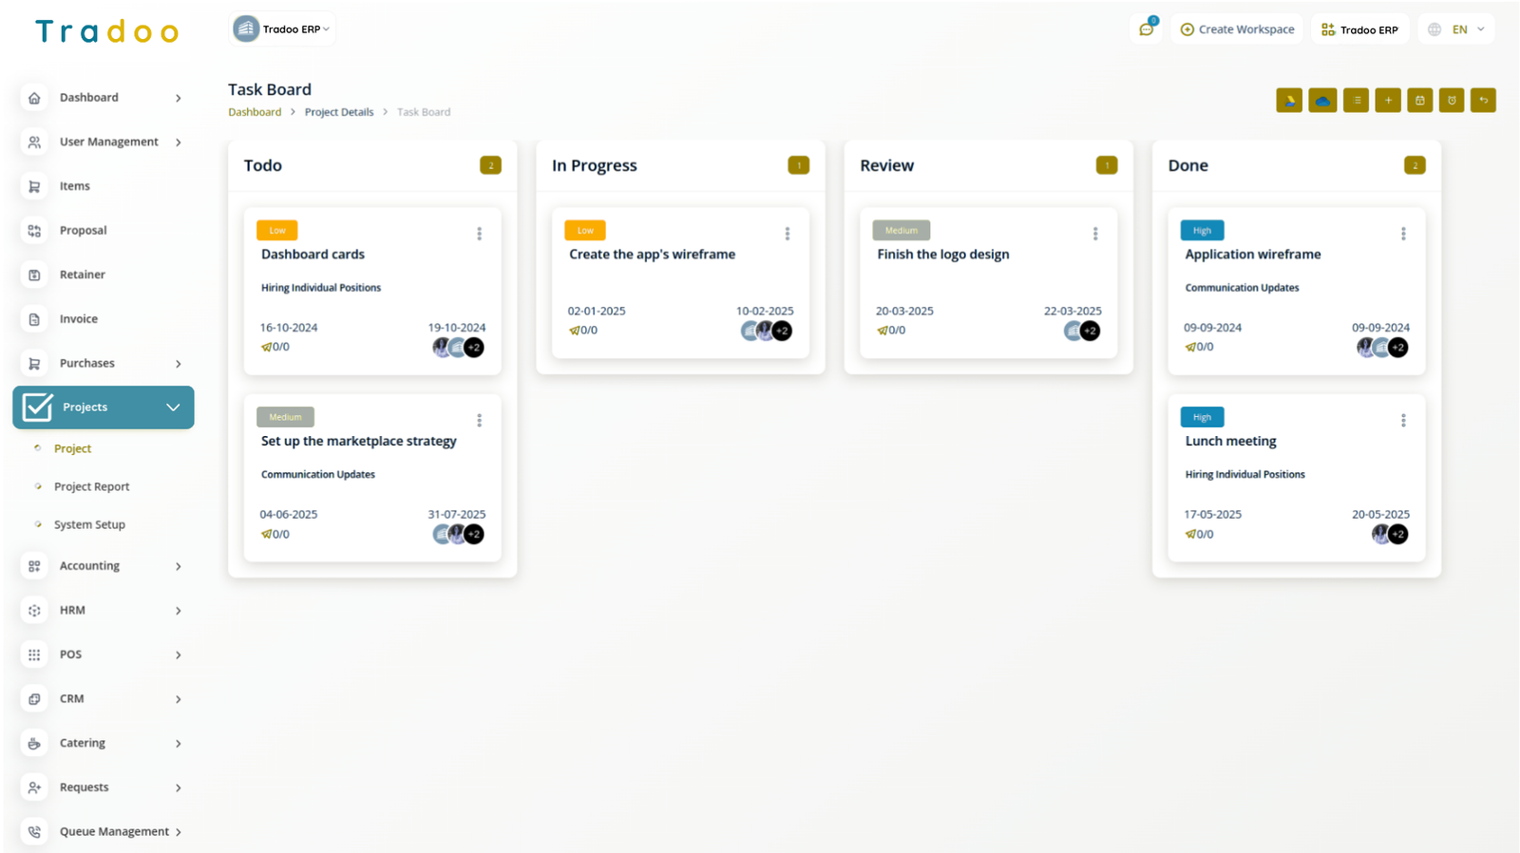Image resolution: width=1520 pixels, height=853 pixels.
Task: Switch to task list view icon
Action: pos(1356,101)
